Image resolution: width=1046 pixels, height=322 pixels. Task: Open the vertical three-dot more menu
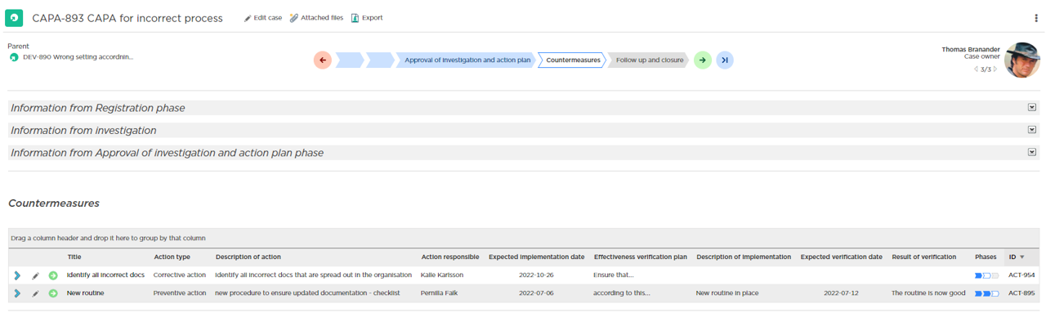tap(1036, 18)
